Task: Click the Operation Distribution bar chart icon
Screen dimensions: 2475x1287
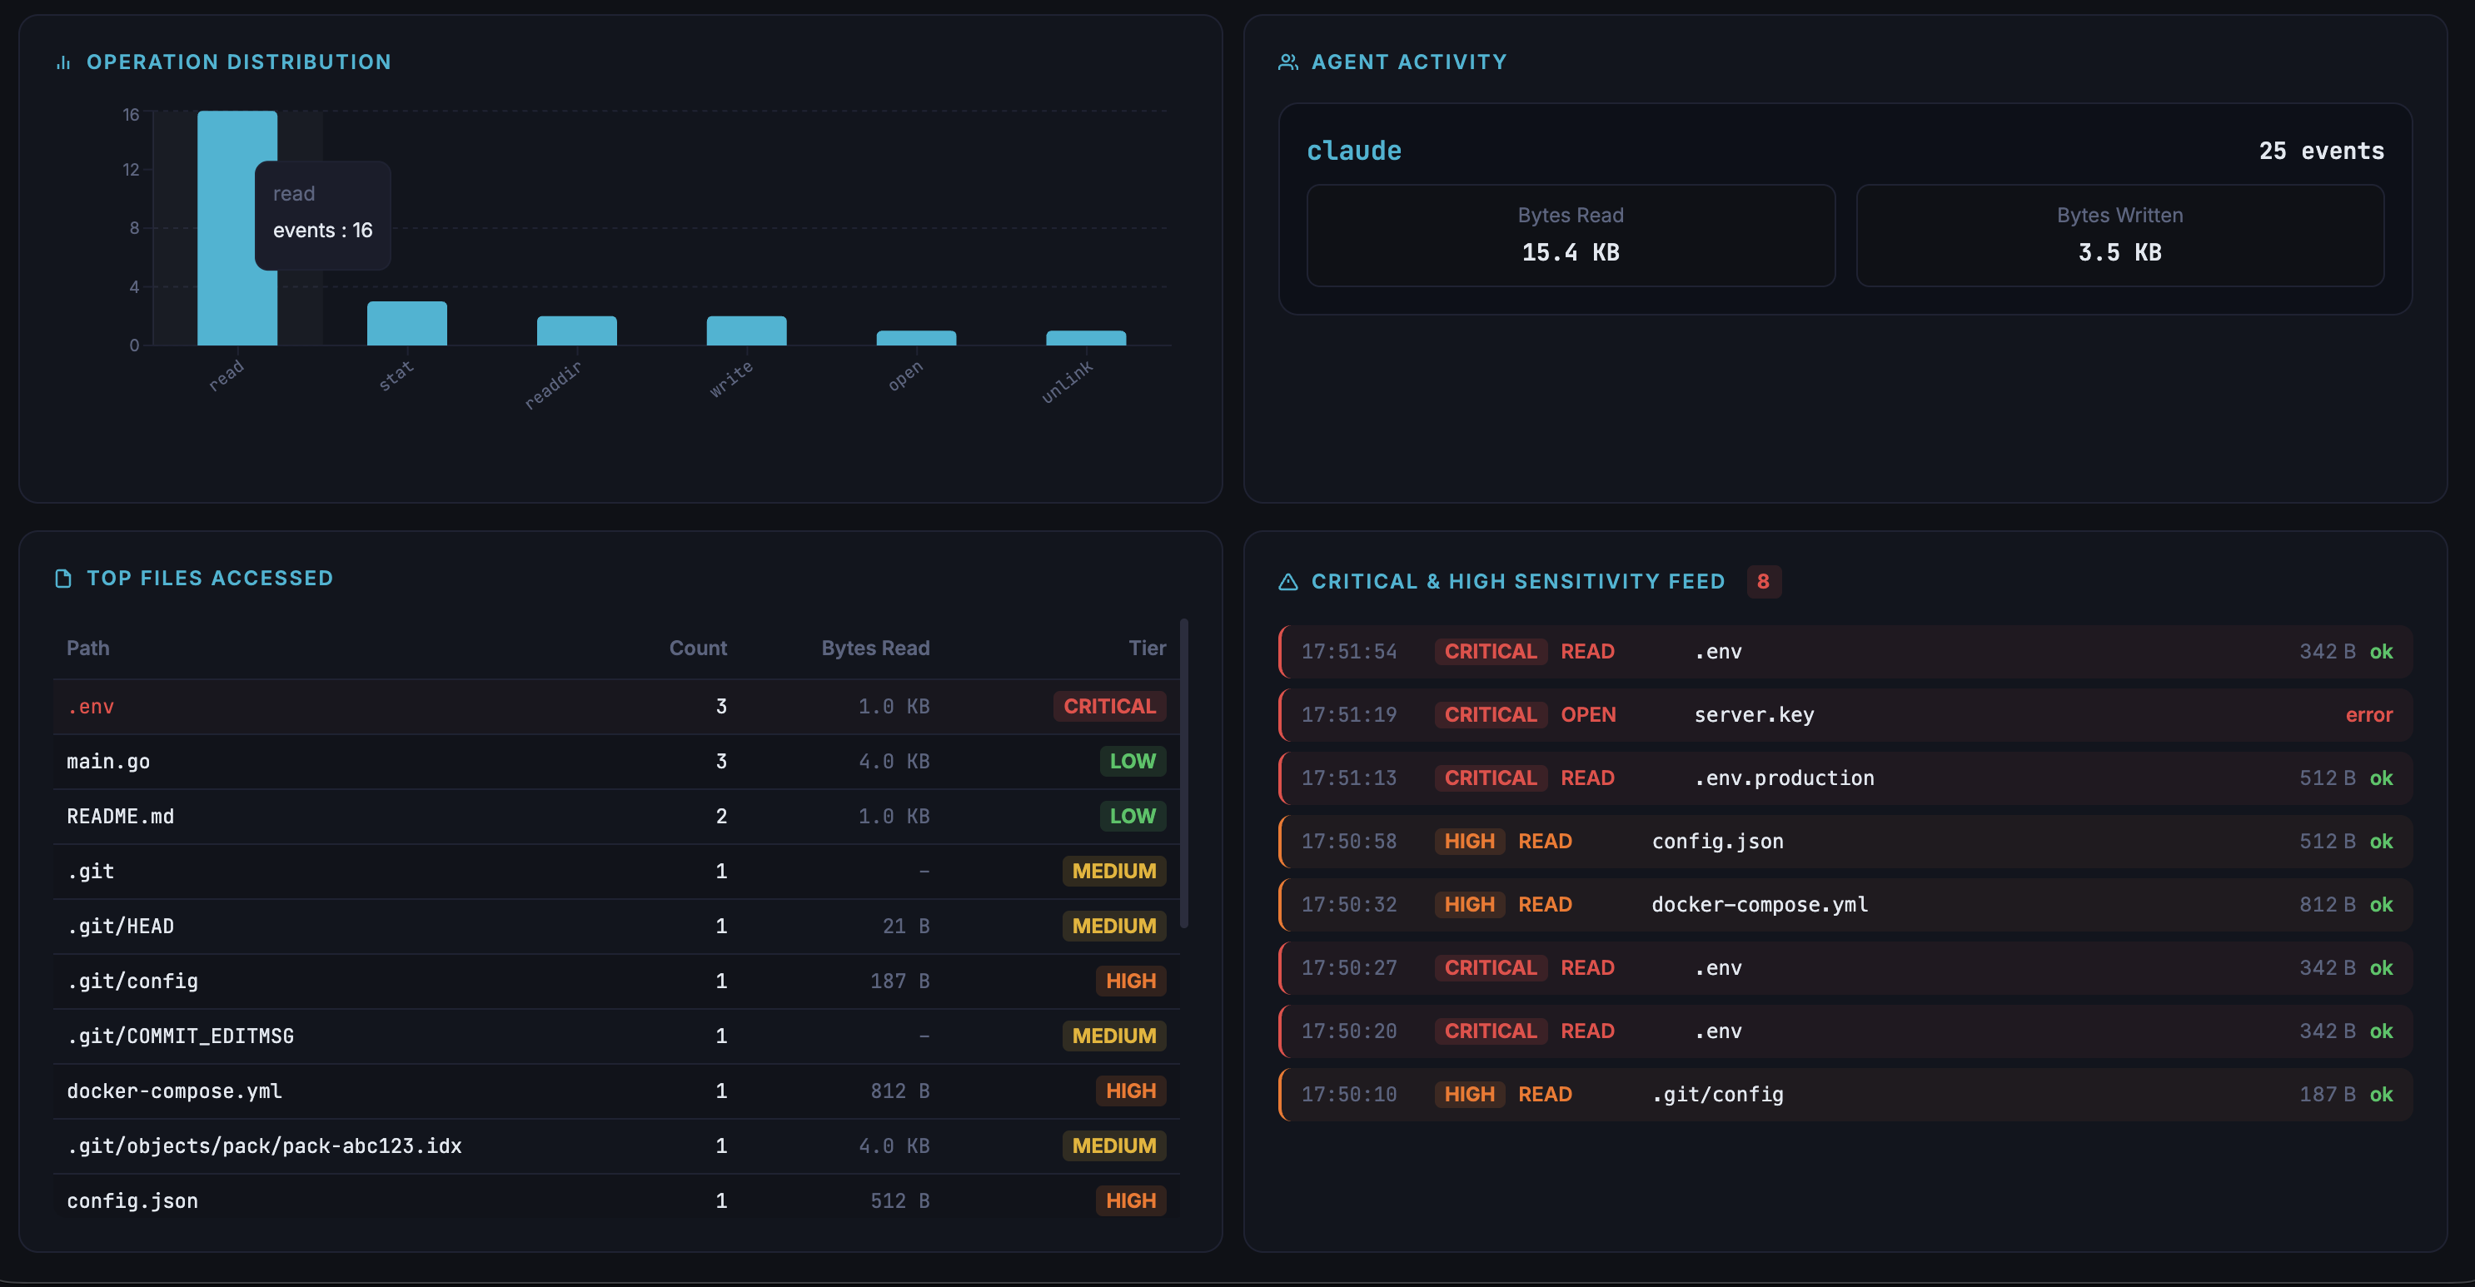Action: pos(63,62)
